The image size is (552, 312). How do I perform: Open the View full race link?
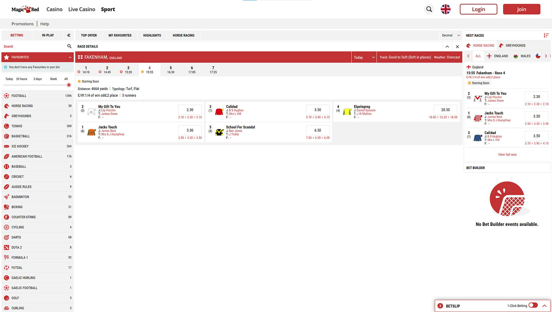point(507,155)
